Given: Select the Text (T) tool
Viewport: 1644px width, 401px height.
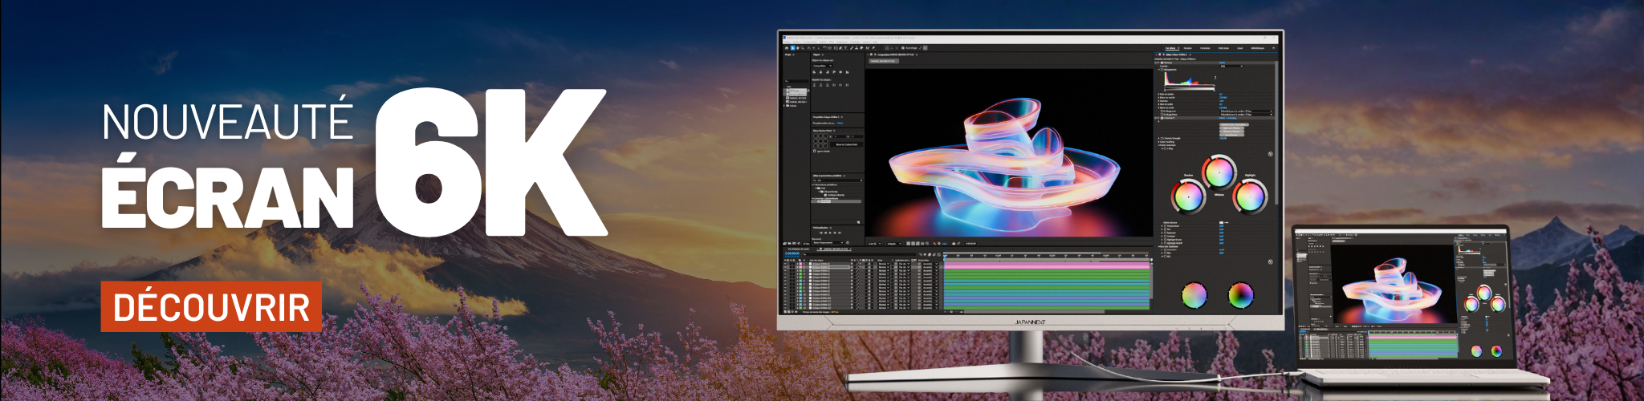Looking at the screenshot, I should coord(845,48).
